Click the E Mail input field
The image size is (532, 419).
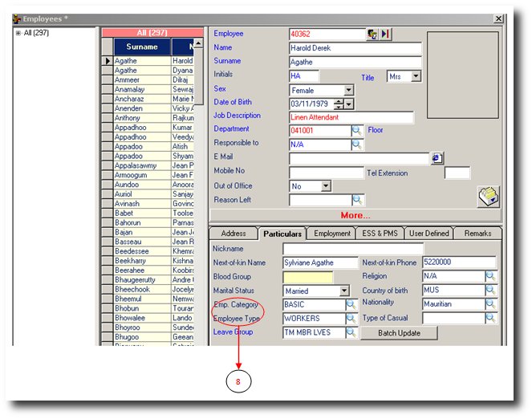(359, 158)
